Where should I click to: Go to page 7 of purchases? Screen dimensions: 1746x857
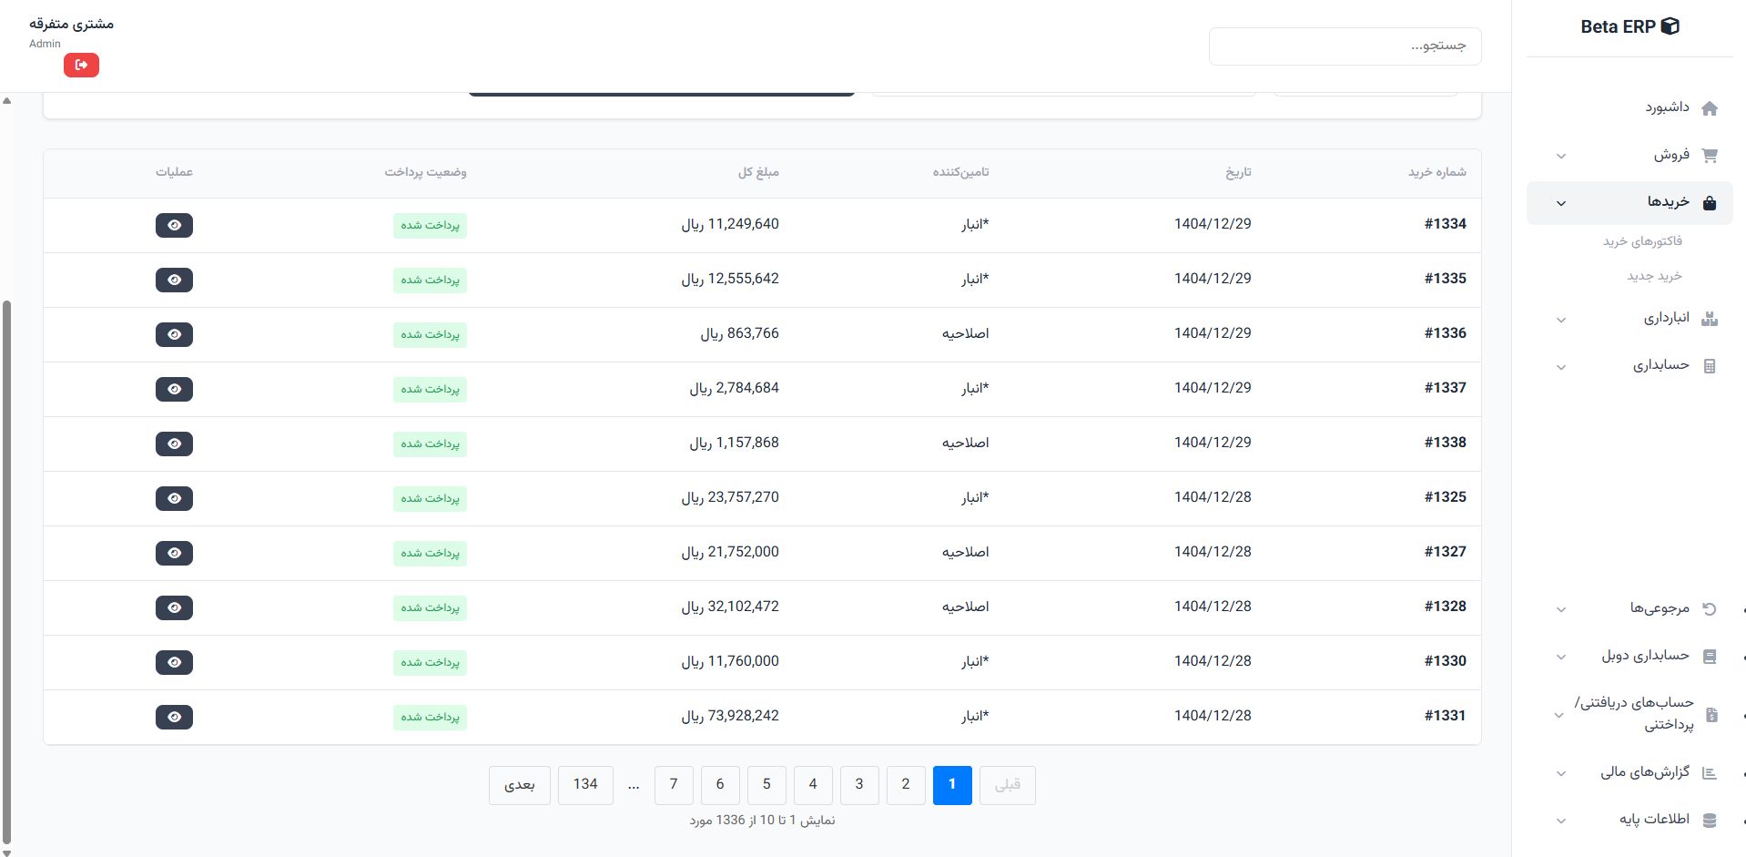(x=674, y=785)
